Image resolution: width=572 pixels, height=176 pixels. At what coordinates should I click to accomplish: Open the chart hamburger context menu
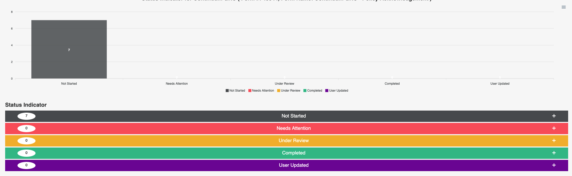564,7
